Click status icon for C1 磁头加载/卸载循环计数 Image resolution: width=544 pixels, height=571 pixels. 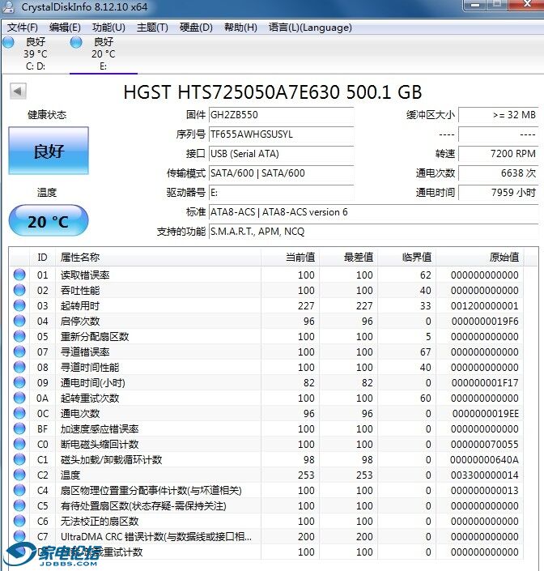[19, 459]
